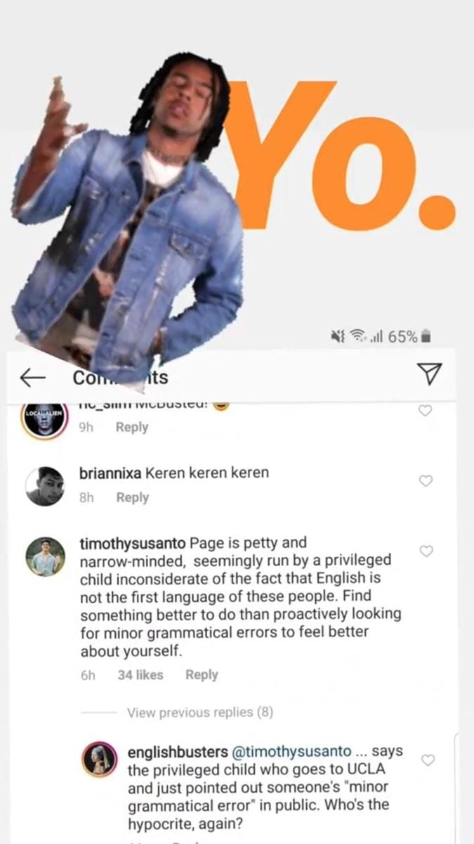Screen dimensions: 474x844
Task: Open briannixa's profile picture
Action: [45, 485]
